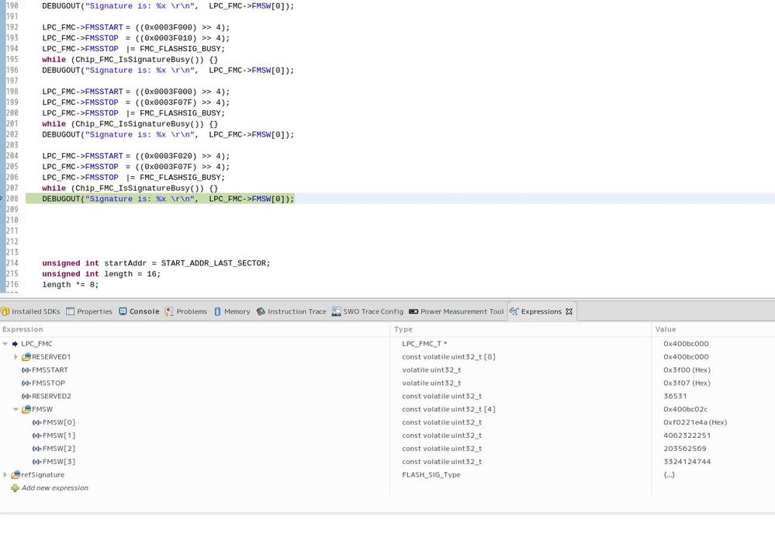The image size is (775, 548).
Task: Click the refSignature struct icon
Action: click(16, 475)
